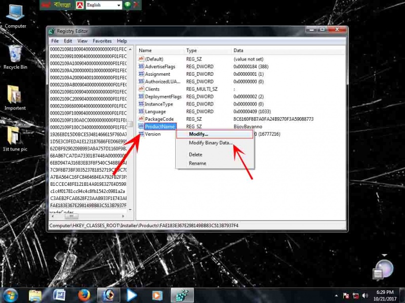Choose Modify Binary Data... option
The width and height of the screenshot is (405, 303).
211,143
